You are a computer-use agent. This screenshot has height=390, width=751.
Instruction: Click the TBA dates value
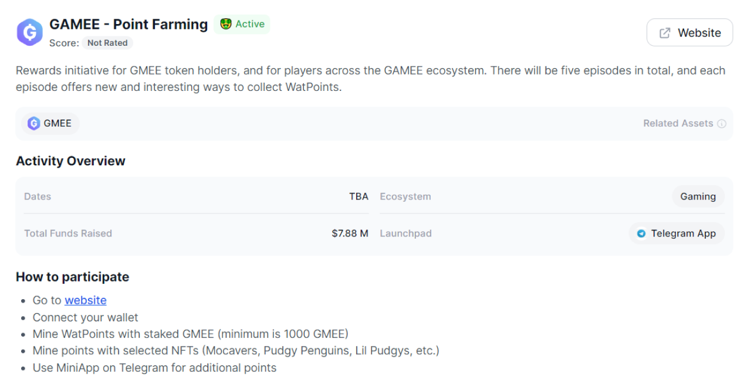click(358, 196)
